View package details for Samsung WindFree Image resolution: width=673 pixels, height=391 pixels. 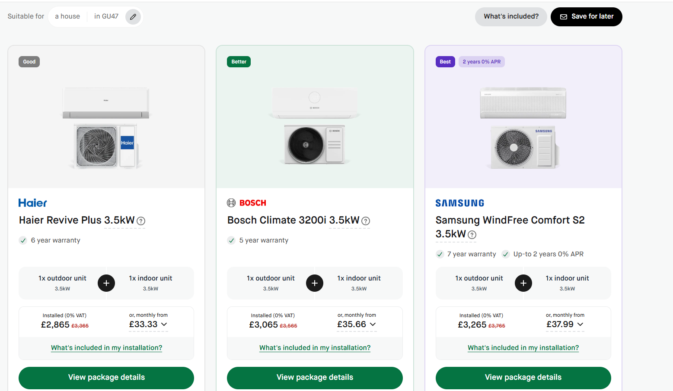(x=523, y=378)
